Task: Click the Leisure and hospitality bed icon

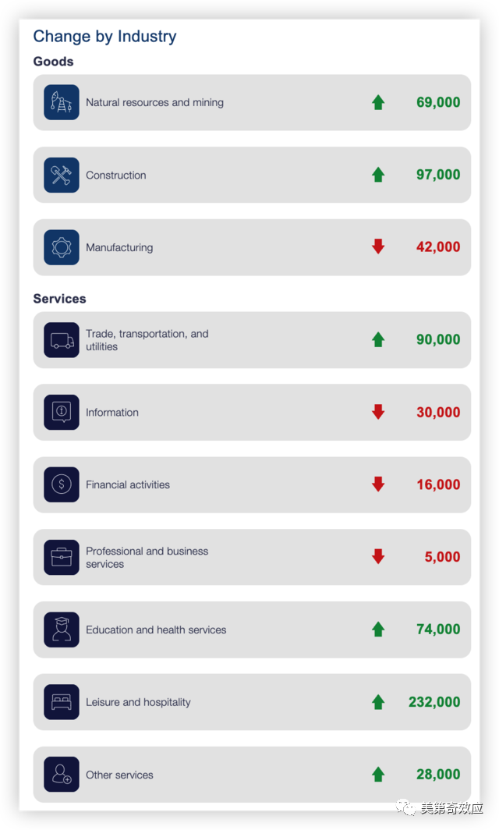Action: [62, 702]
